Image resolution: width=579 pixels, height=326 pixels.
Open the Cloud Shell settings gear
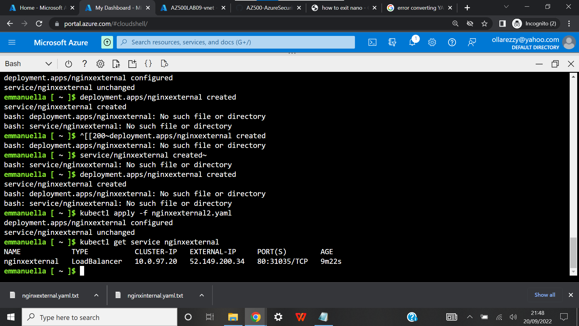click(x=100, y=64)
